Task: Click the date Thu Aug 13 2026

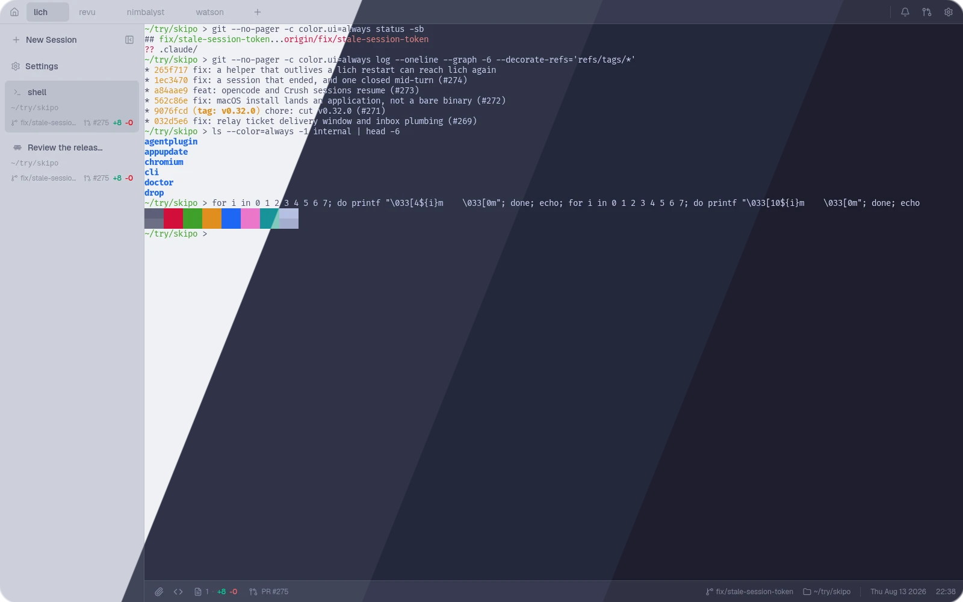Action: tap(898, 592)
